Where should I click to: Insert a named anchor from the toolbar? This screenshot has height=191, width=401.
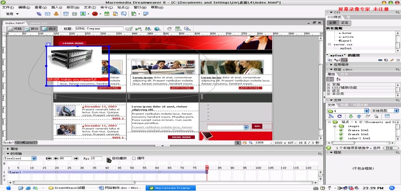pyautogui.click(x=56, y=14)
